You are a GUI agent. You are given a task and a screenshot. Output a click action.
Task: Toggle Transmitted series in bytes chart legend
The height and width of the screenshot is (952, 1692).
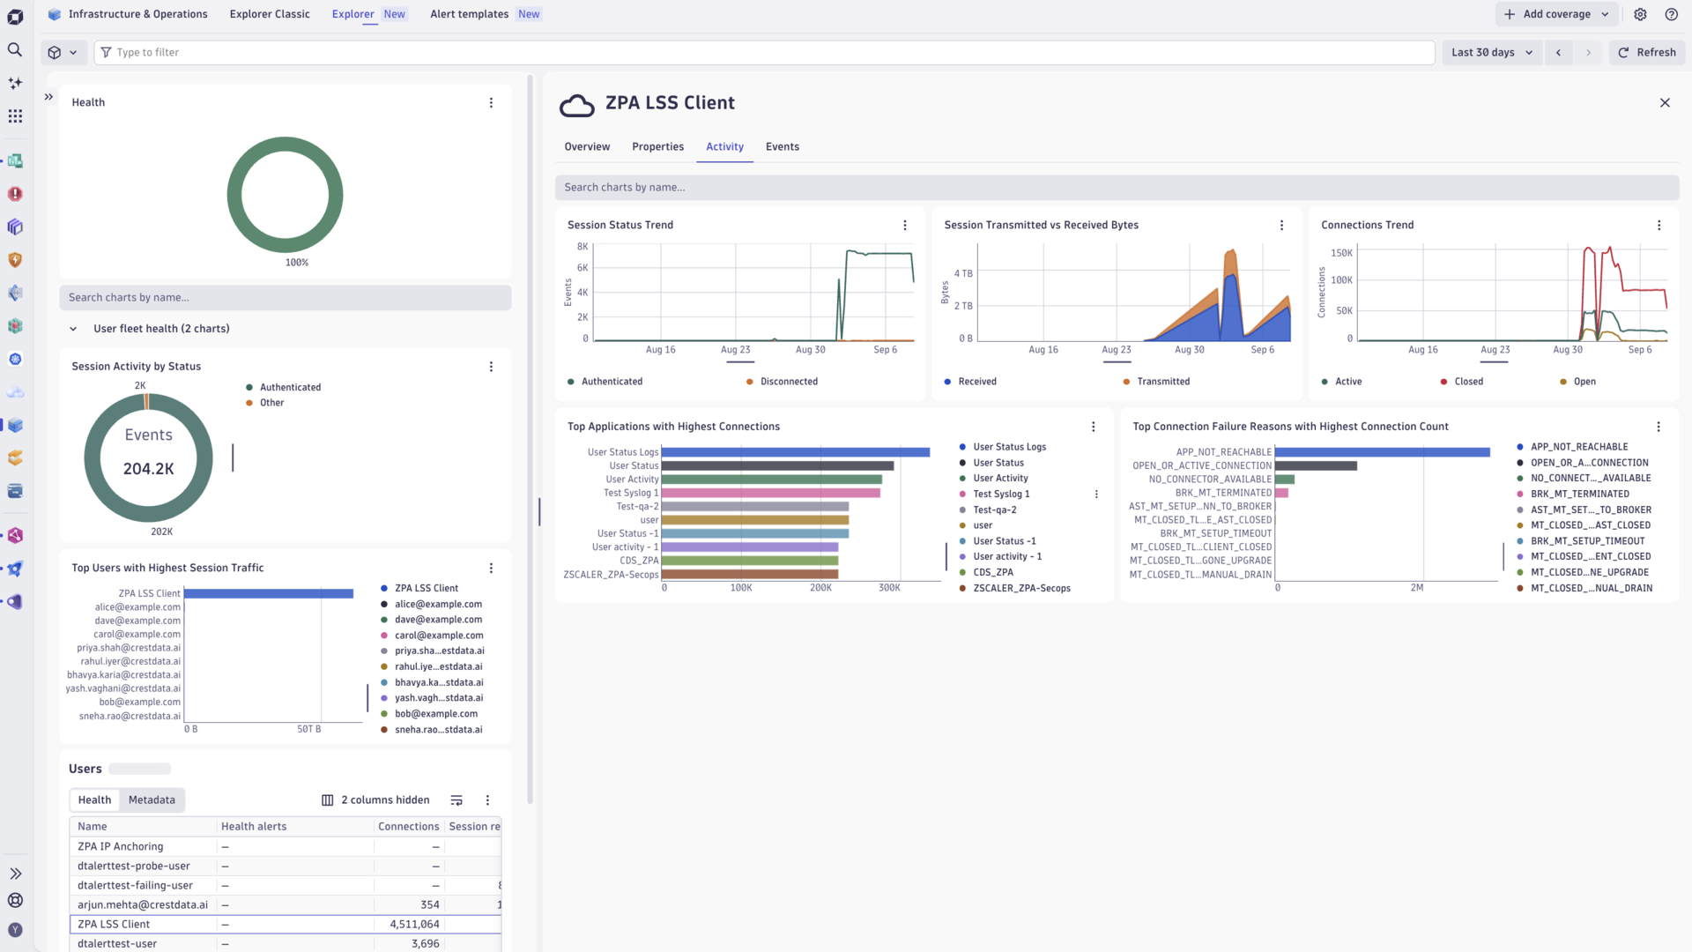pyautogui.click(x=1156, y=382)
